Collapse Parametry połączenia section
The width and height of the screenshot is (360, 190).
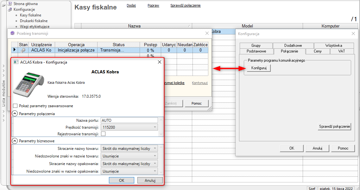click(x=15, y=113)
